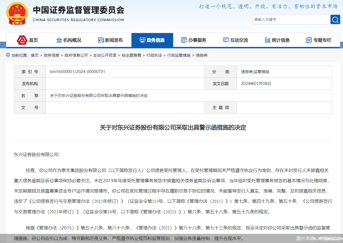Switch to the 政务信息 navigation tab

152,40
